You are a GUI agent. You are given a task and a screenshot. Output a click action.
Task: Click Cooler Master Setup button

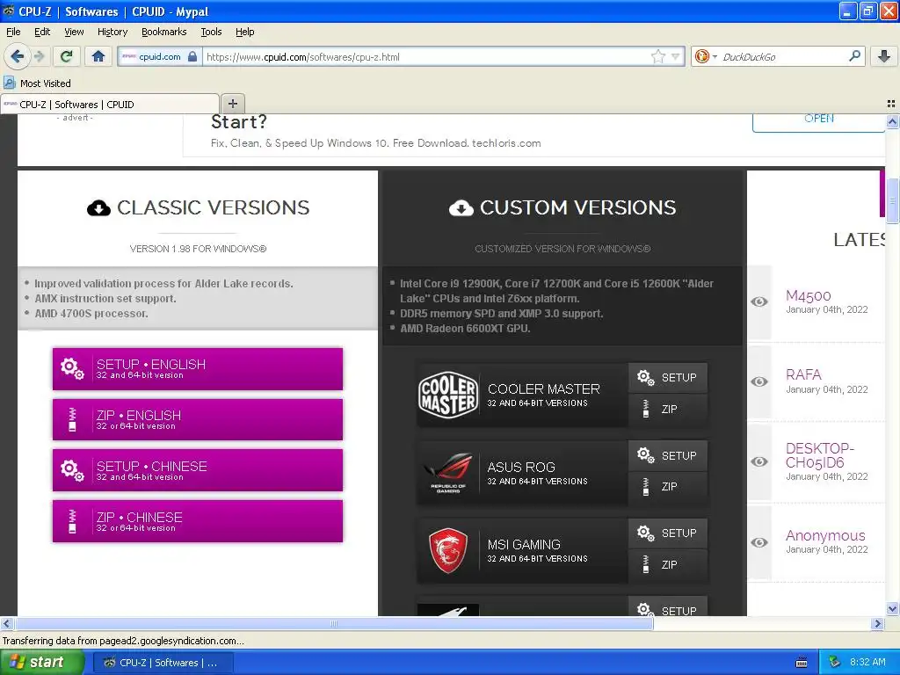(x=668, y=378)
